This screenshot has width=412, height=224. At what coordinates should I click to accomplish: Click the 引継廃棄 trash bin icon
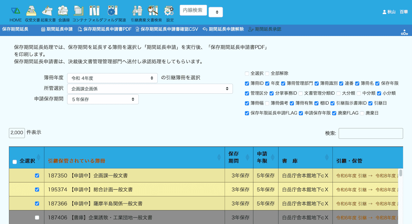(x=137, y=11)
